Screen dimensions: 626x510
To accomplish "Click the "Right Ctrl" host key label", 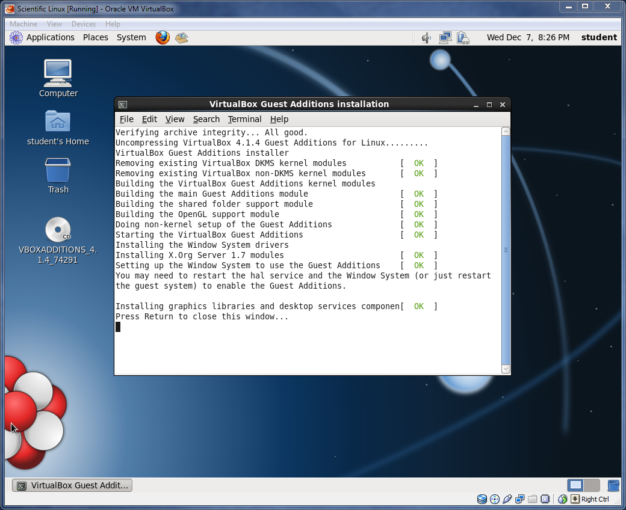I will click(595, 499).
